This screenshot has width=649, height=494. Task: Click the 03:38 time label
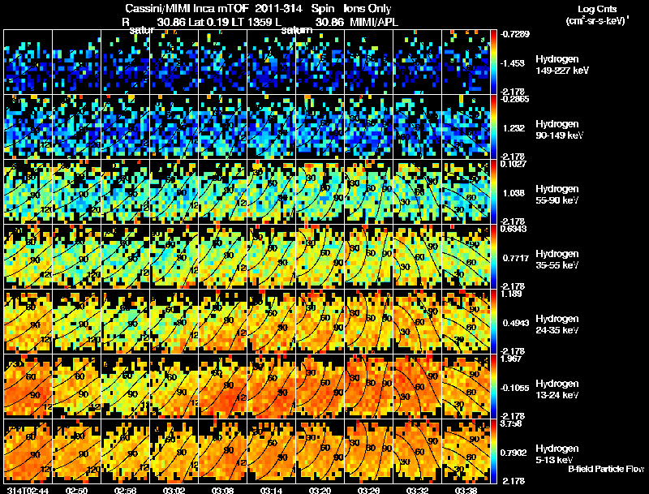pyautogui.click(x=466, y=490)
